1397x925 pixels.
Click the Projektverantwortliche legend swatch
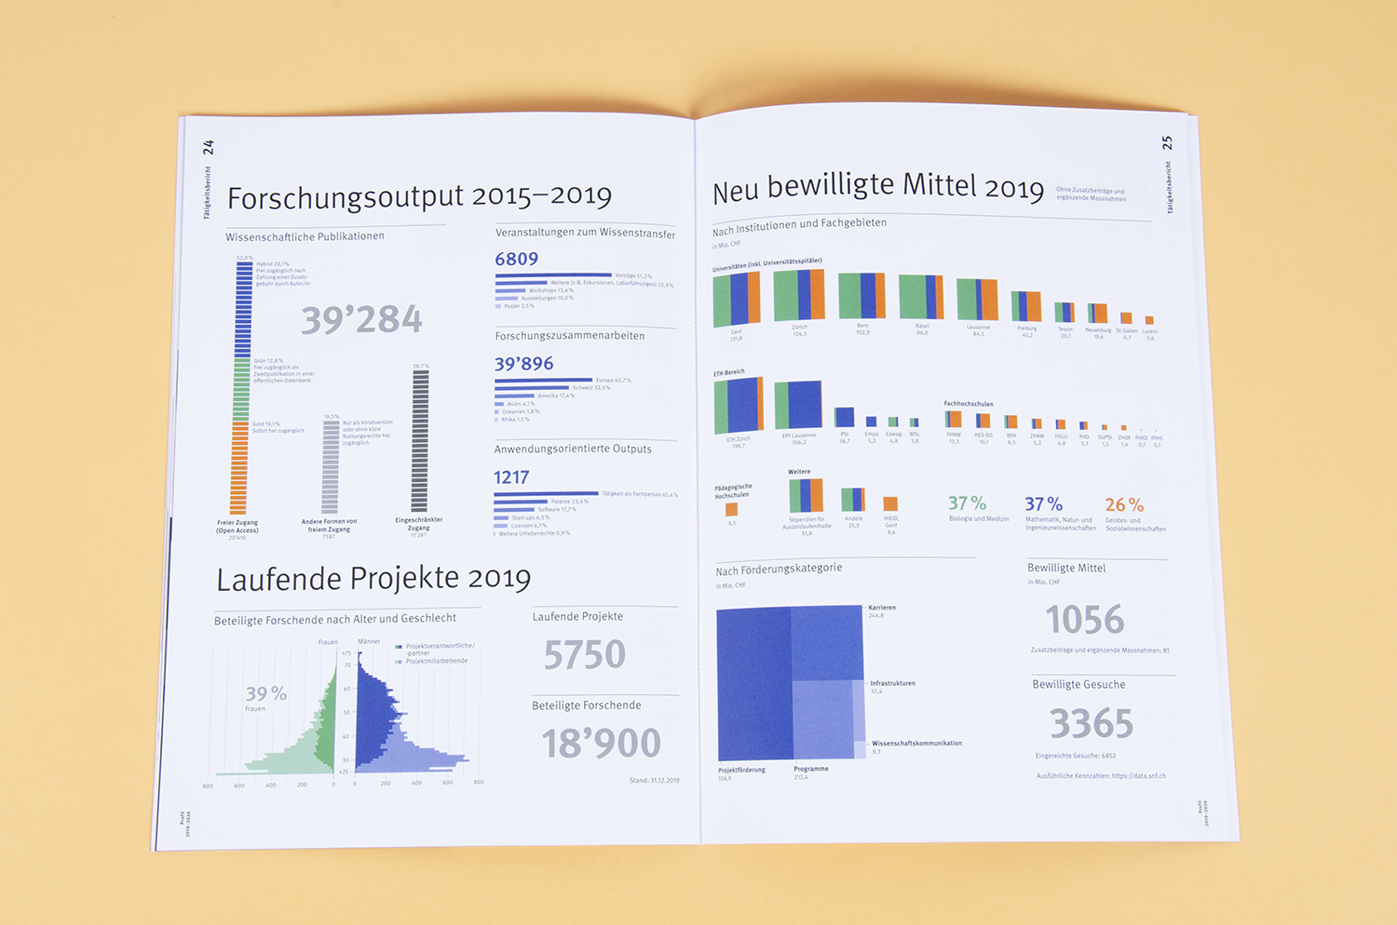pyautogui.click(x=399, y=647)
